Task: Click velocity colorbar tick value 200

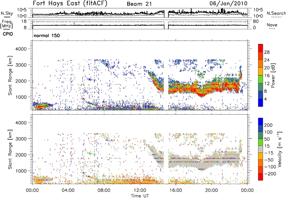Action: [268, 125]
